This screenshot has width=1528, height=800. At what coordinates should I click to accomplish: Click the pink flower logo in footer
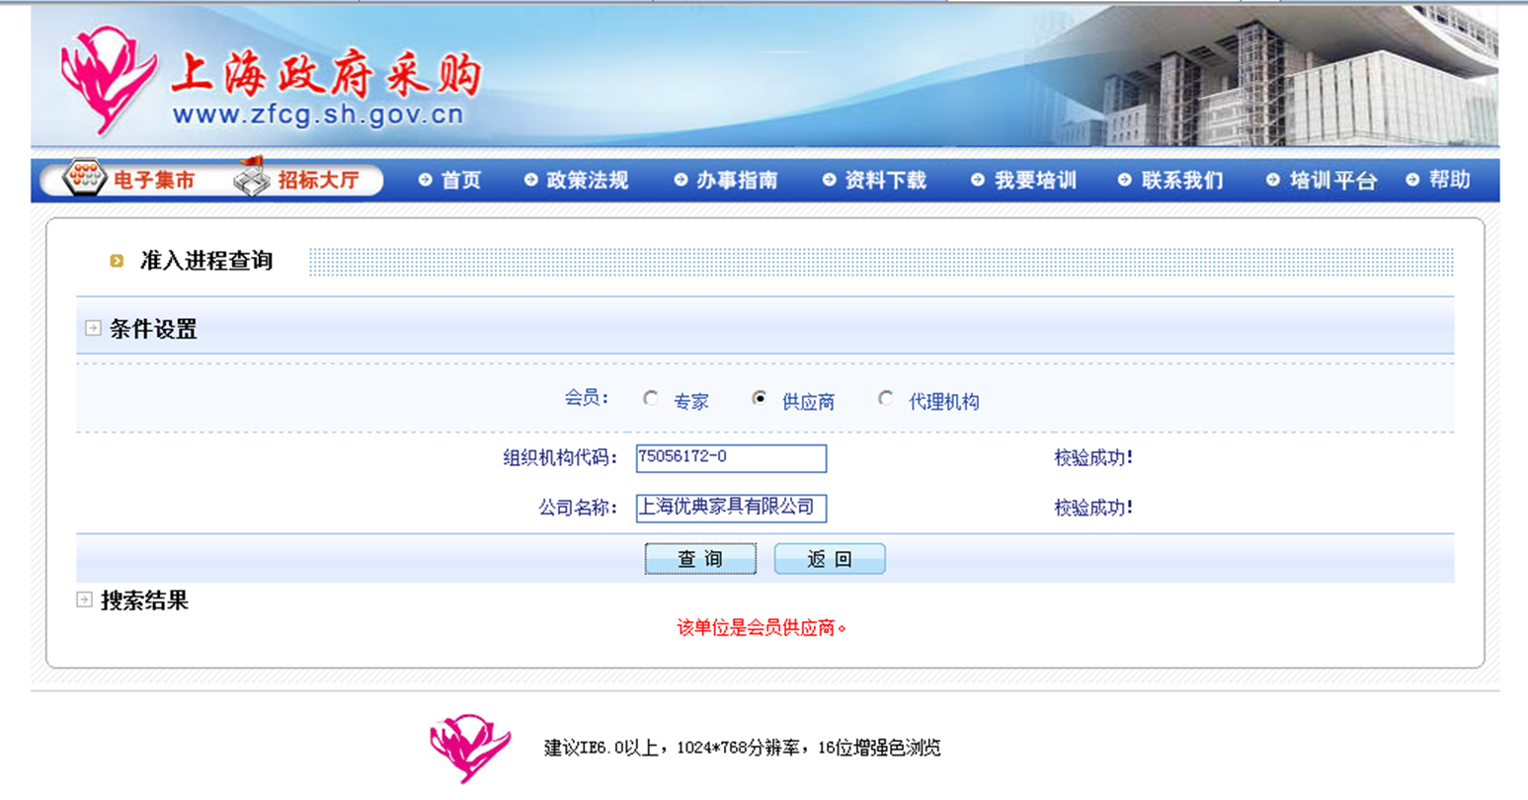click(469, 747)
